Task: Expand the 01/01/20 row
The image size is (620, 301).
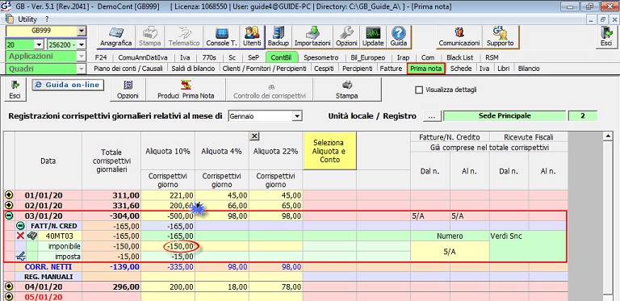Action: [10, 195]
